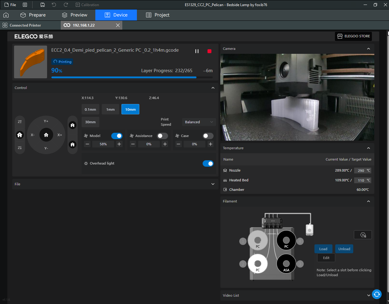389x304 pixels.
Task: Click the nozzle target temperature field
Action: (x=361, y=171)
